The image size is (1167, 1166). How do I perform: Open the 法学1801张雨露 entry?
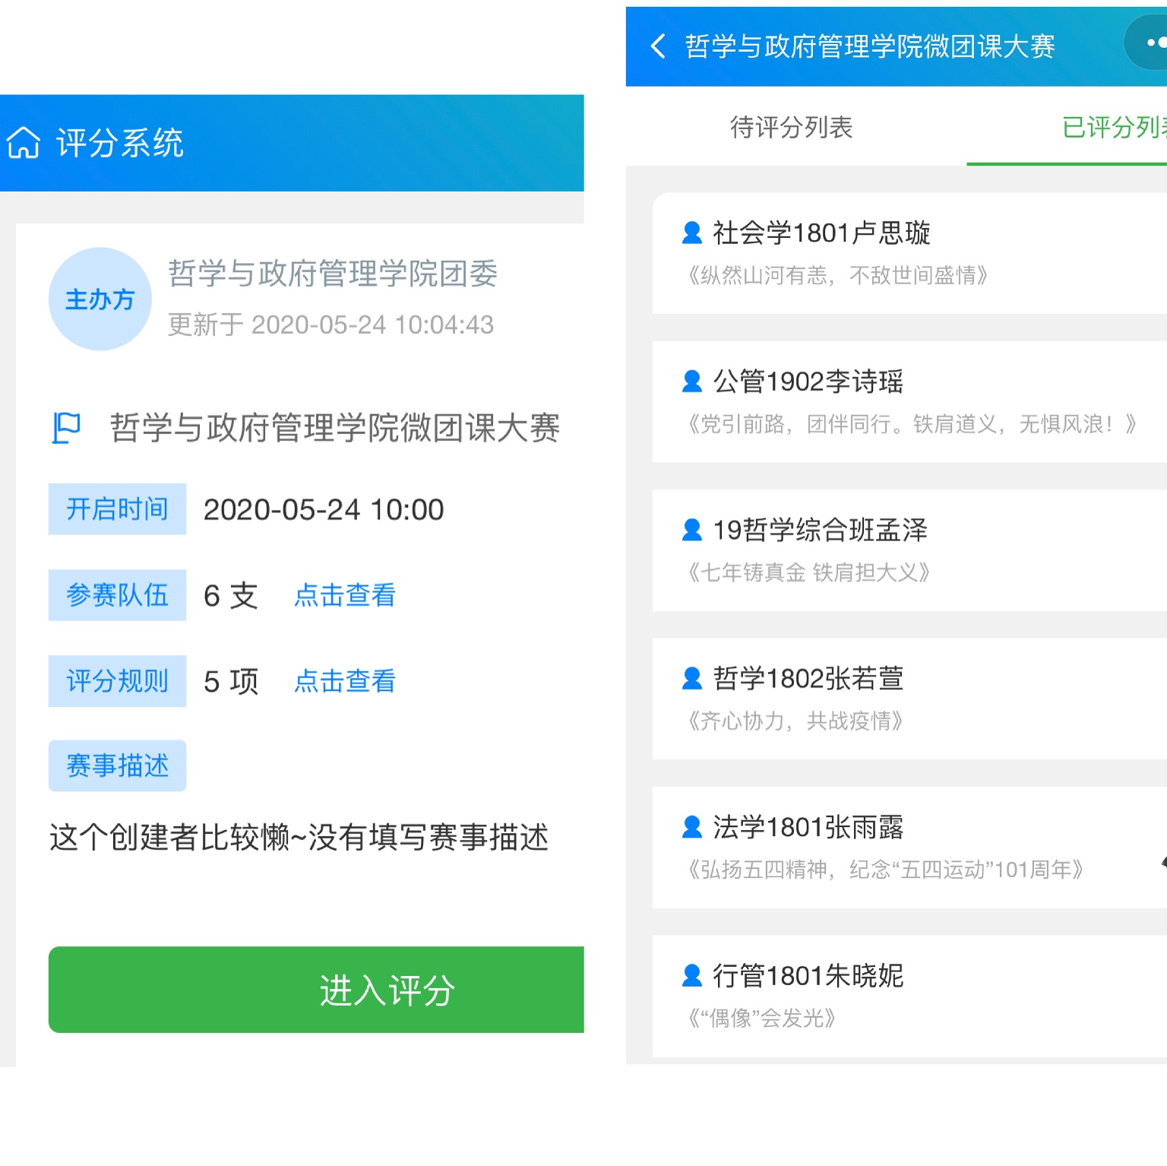click(x=909, y=848)
